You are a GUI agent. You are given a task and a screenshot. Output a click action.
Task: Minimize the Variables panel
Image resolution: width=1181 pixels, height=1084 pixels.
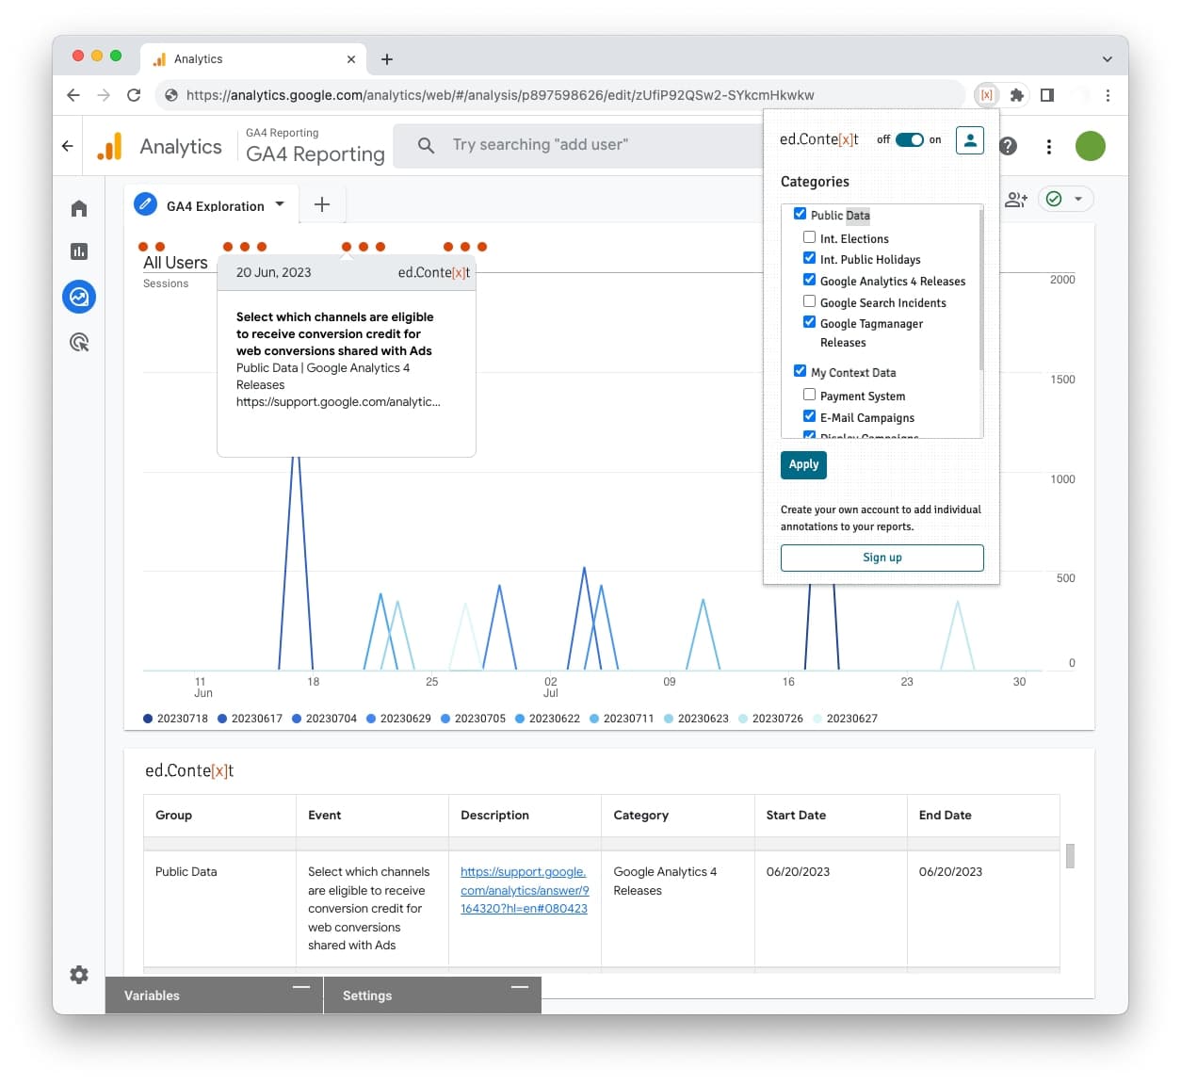(301, 987)
